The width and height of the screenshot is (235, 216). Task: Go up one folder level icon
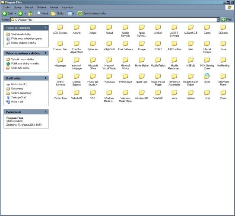30,13
